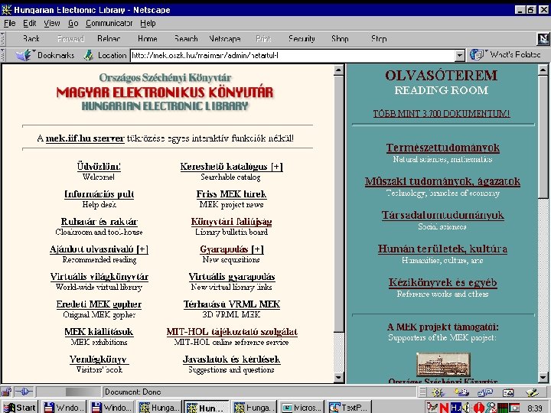Image resolution: width=551 pixels, height=413 pixels.
Task: Open Navigator from component bar icon
Action: click(439, 392)
